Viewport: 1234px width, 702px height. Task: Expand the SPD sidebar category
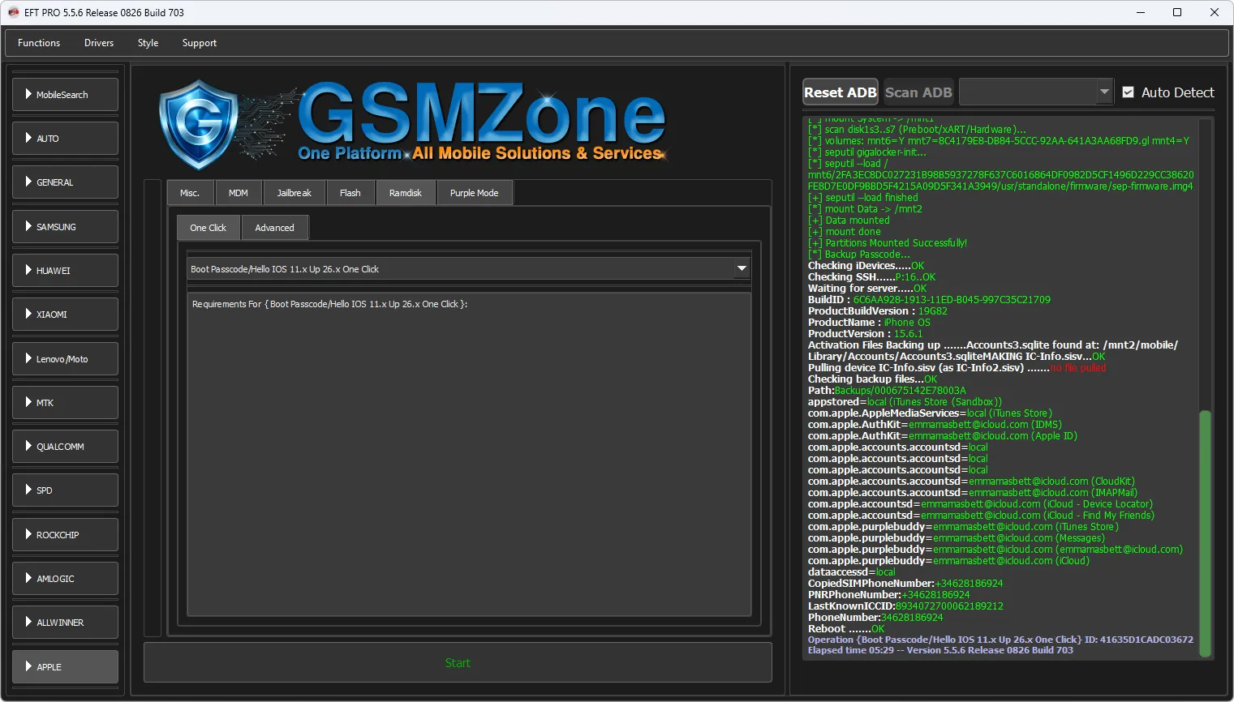66,490
